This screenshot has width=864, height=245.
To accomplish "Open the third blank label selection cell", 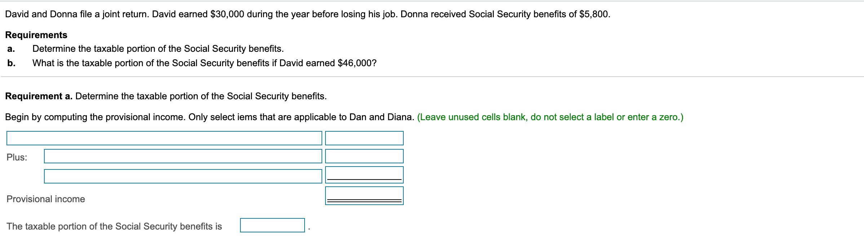I will [182, 176].
